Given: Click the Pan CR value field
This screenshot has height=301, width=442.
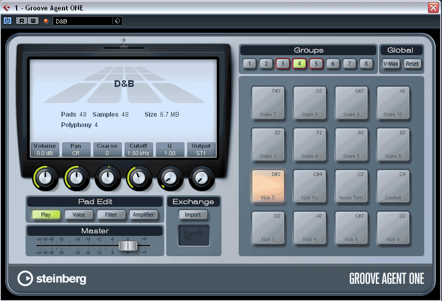Looking at the screenshot, I should (x=76, y=153).
